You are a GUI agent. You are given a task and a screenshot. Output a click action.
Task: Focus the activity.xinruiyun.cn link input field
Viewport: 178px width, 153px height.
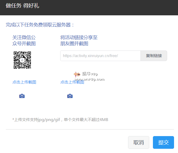[100, 56]
